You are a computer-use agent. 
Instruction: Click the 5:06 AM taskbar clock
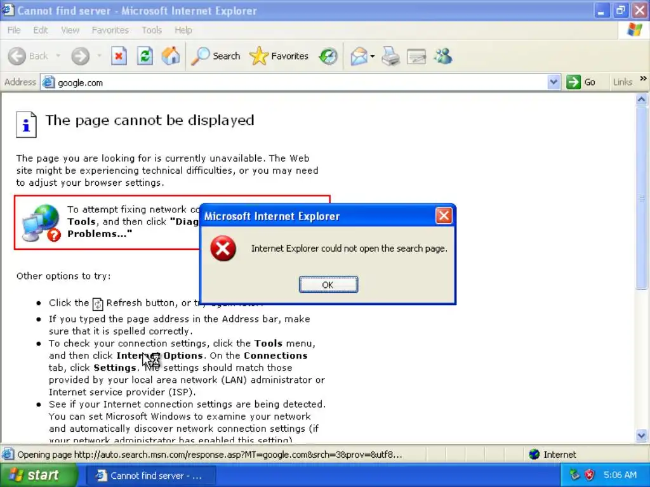pyautogui.click(x=620, y=475)
